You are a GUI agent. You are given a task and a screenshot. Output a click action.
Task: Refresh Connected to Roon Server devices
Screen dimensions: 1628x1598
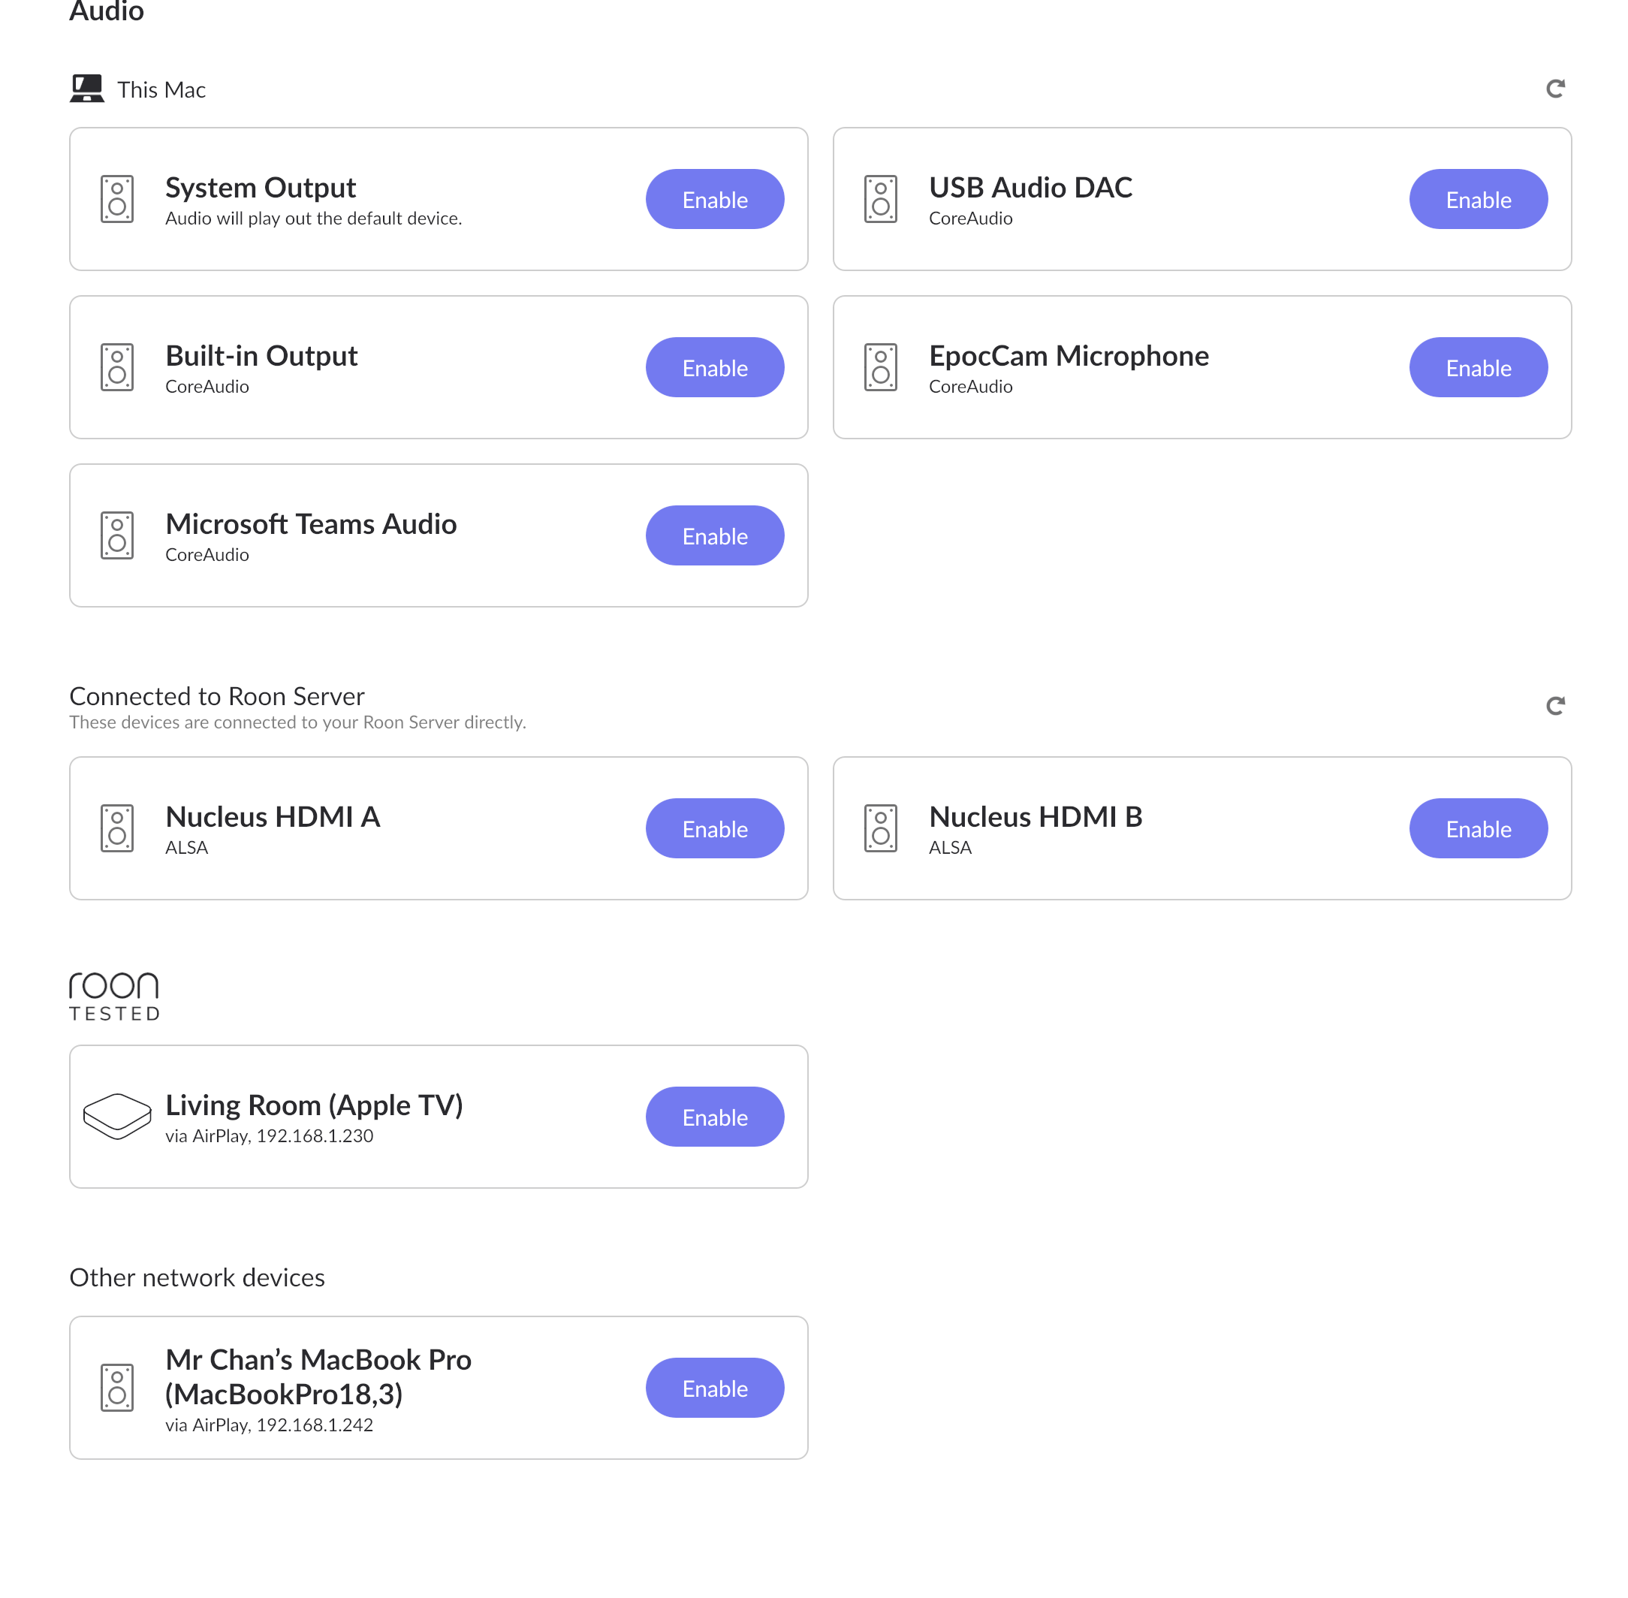pyautogui.click(x=1555, y=706)
